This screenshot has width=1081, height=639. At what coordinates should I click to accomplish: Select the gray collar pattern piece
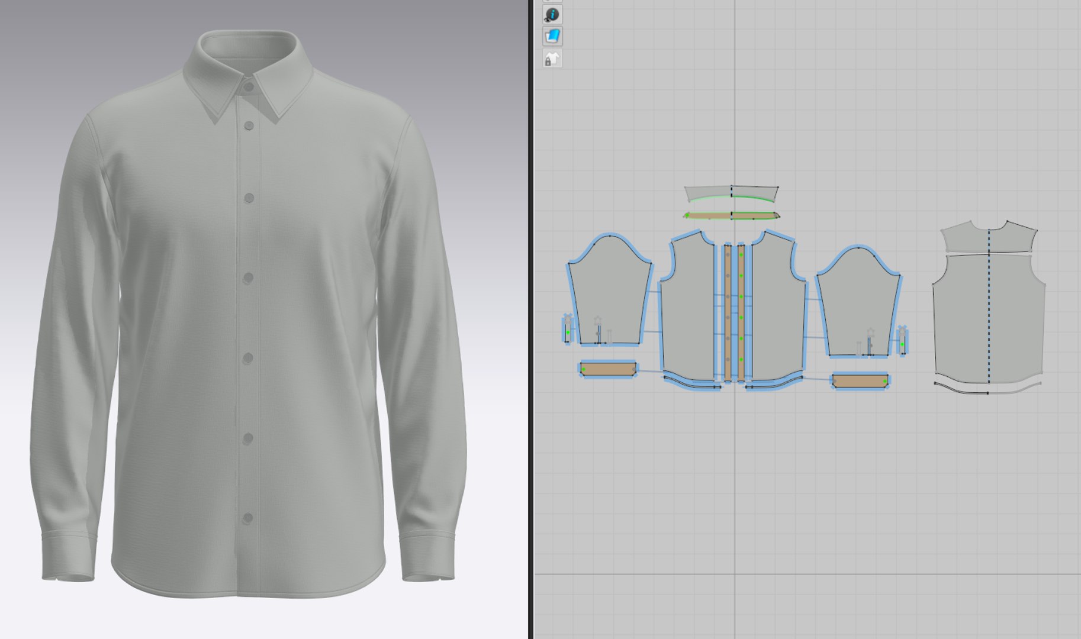point(731,194)
